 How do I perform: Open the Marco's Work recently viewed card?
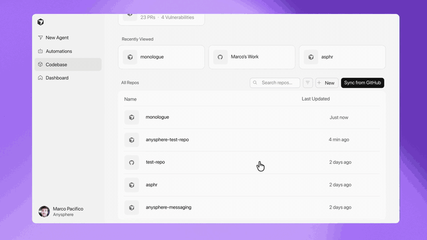pos(252,57)
